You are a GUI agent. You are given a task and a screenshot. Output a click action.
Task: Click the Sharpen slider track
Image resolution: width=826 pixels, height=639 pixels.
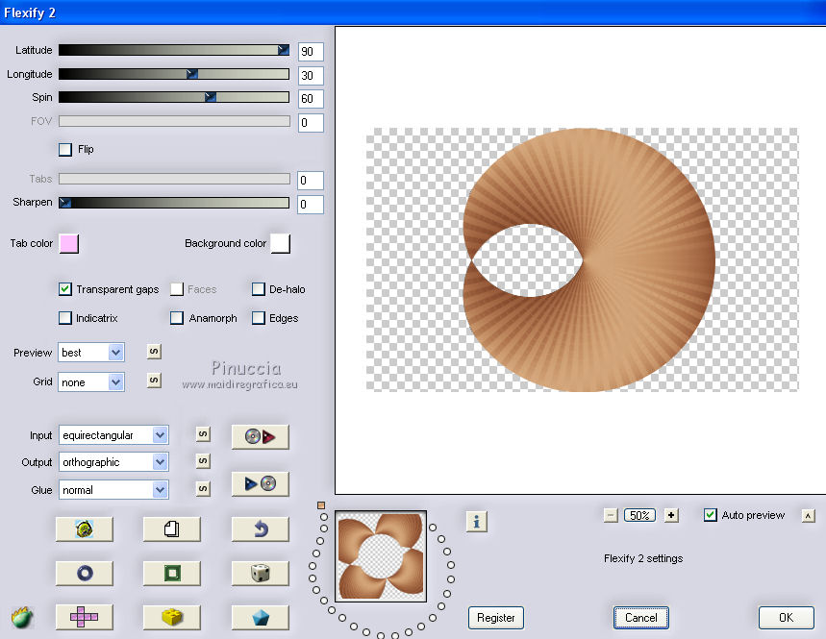[174, 203]
